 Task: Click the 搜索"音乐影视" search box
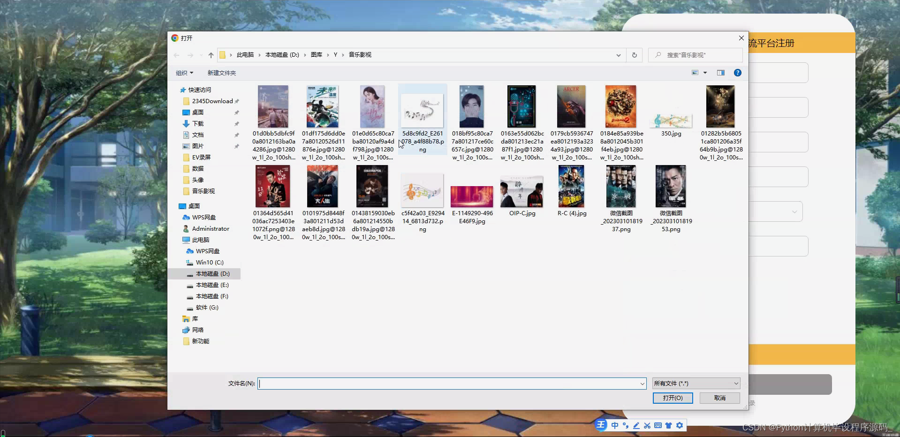coord(696,55)
